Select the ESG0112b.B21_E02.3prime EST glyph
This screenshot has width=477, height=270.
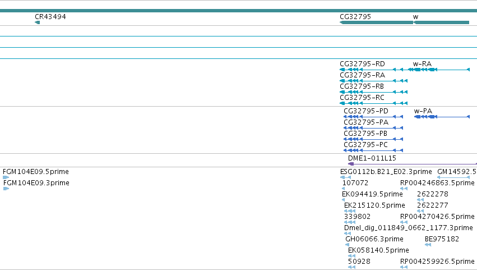(x=346, y=177)
